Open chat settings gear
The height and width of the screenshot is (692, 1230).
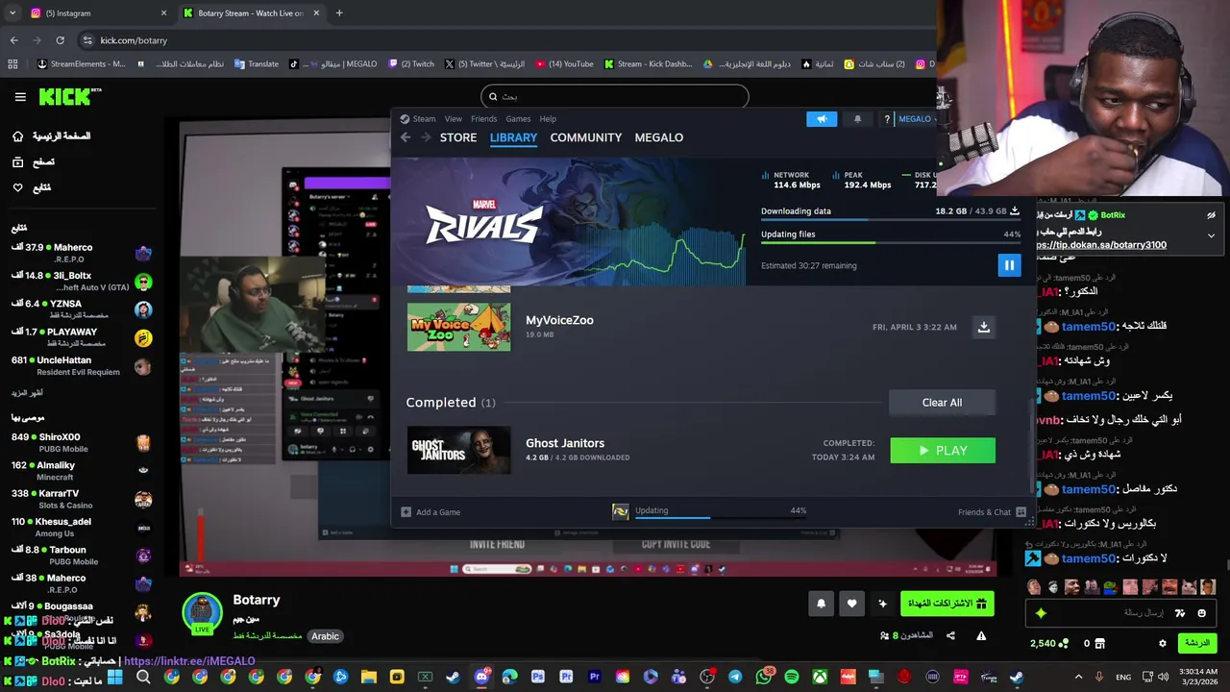tap(1163, 643)
